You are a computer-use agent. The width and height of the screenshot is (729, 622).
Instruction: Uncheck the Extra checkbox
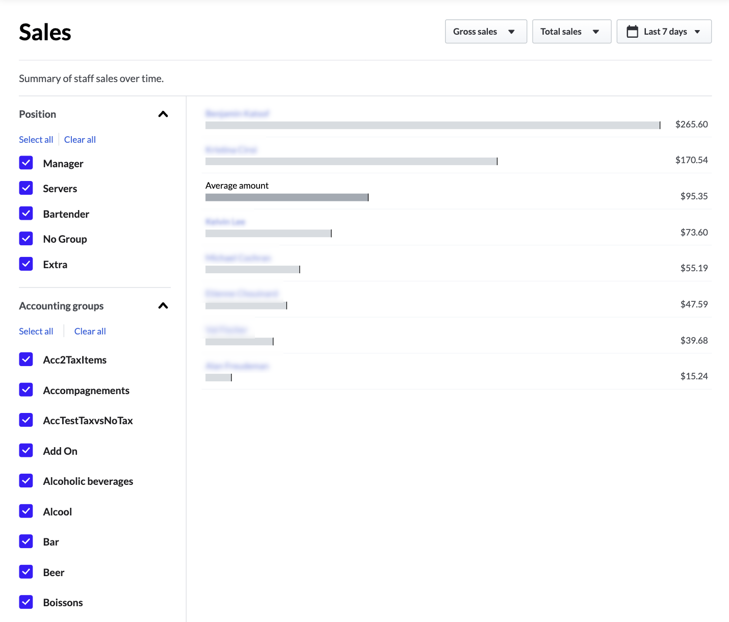click(x=26, y=264)
